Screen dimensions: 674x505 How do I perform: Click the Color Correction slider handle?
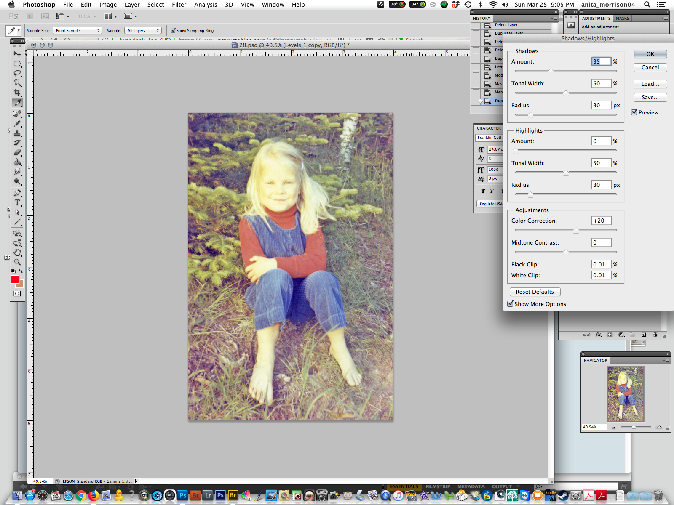pos(576,230)
